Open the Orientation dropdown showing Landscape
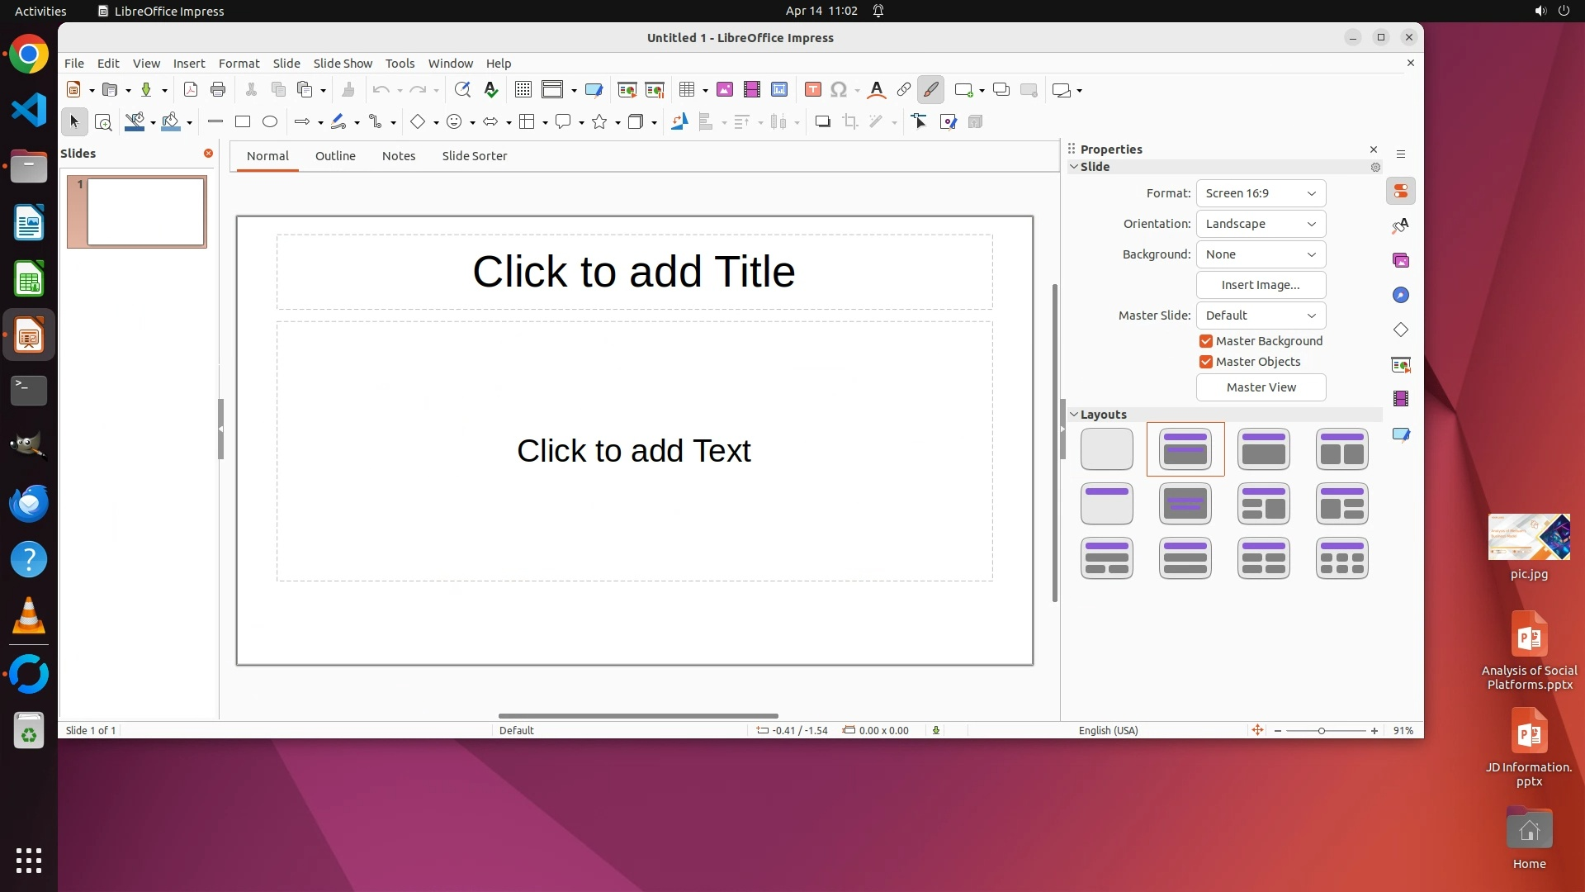 1261,224
